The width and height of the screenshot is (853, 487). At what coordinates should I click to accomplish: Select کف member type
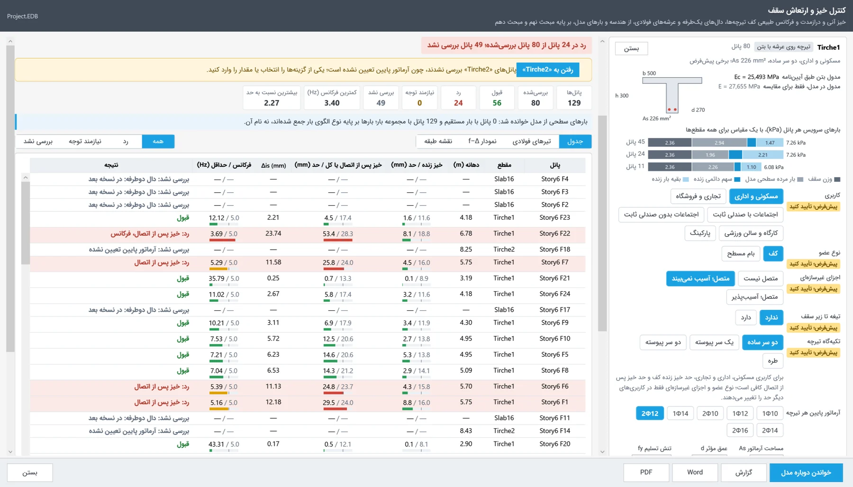pyautogui.click(x=773, y=253)
